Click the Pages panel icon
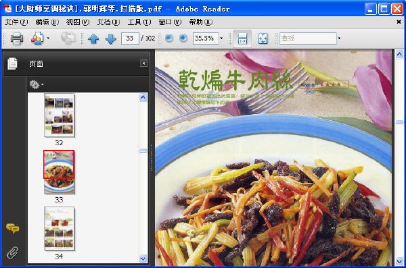406x268 pixels. (12, 63)
